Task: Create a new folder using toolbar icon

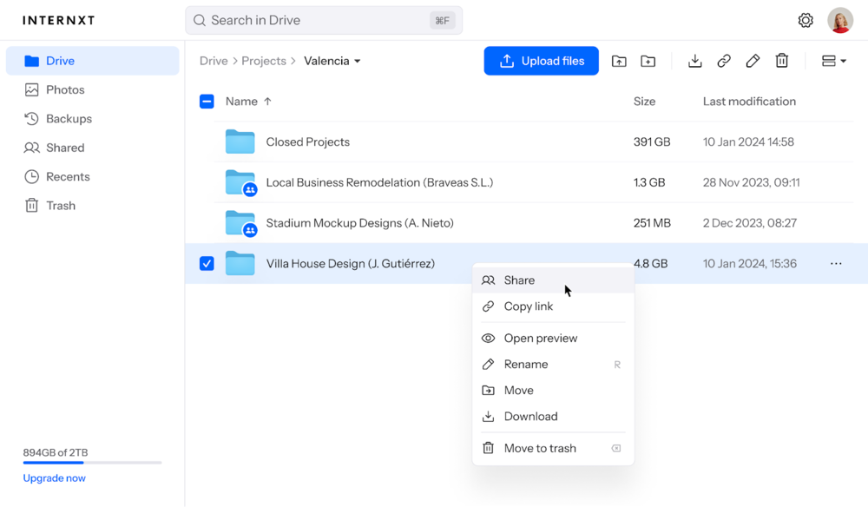Action: coord(648,61)
